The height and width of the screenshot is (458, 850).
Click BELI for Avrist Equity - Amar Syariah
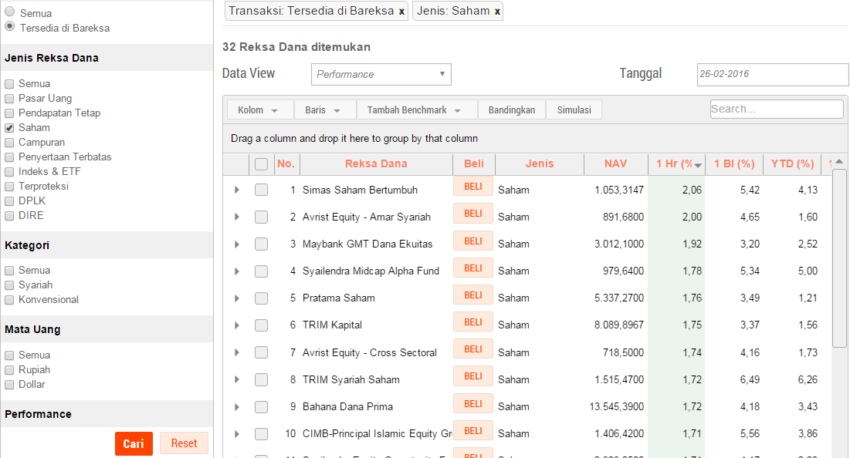(x=472, y=214)
